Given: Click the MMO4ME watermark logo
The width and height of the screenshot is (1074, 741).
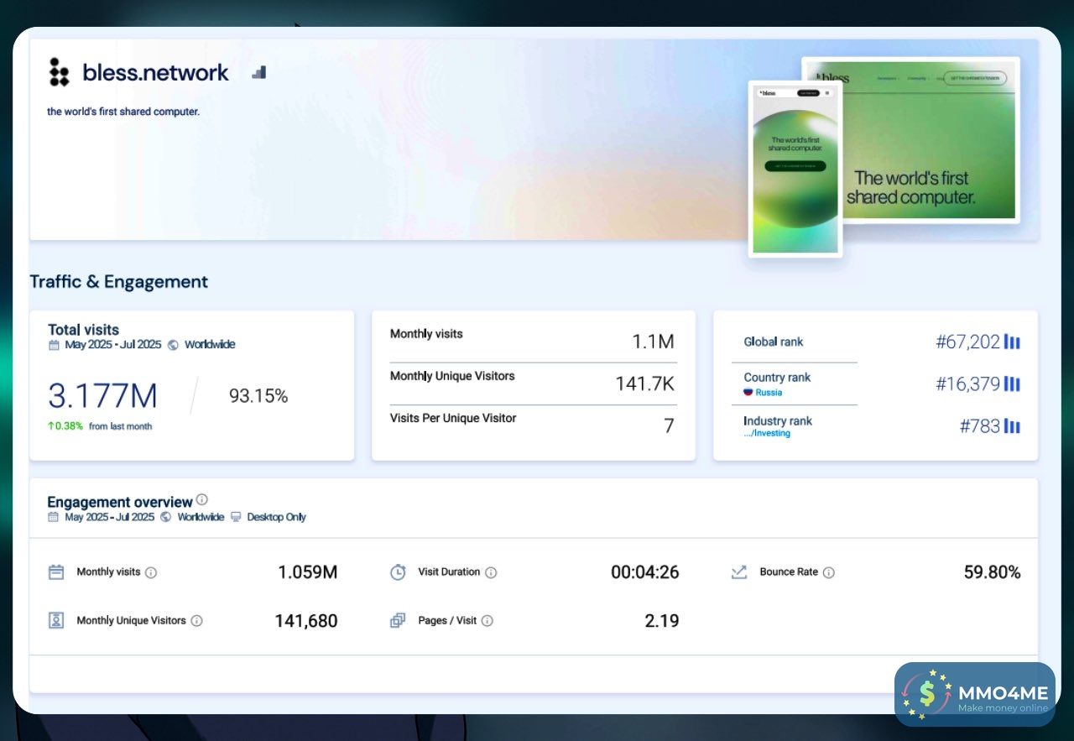Looking at the screenshot, I should 974,694.
